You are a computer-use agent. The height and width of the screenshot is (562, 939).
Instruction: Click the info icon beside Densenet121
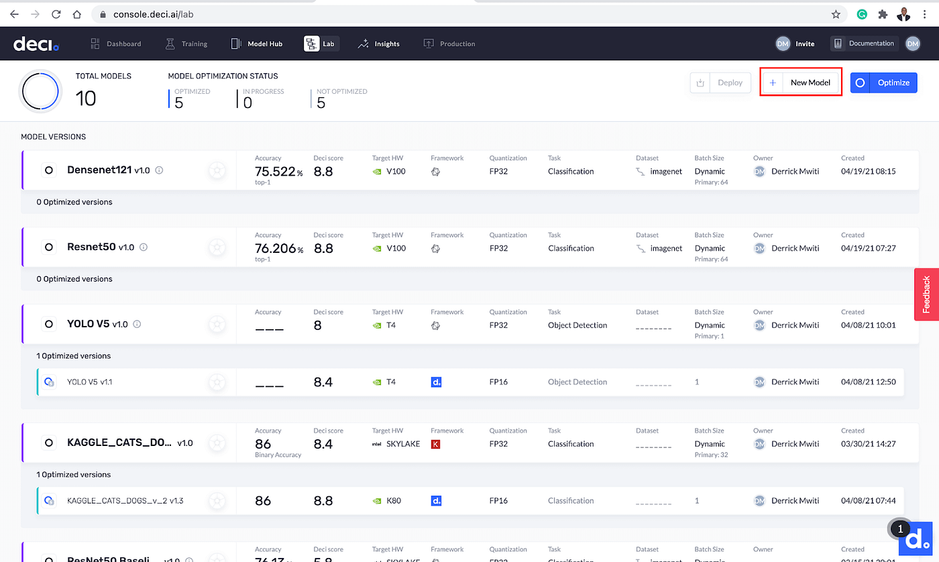coord(159,170)
